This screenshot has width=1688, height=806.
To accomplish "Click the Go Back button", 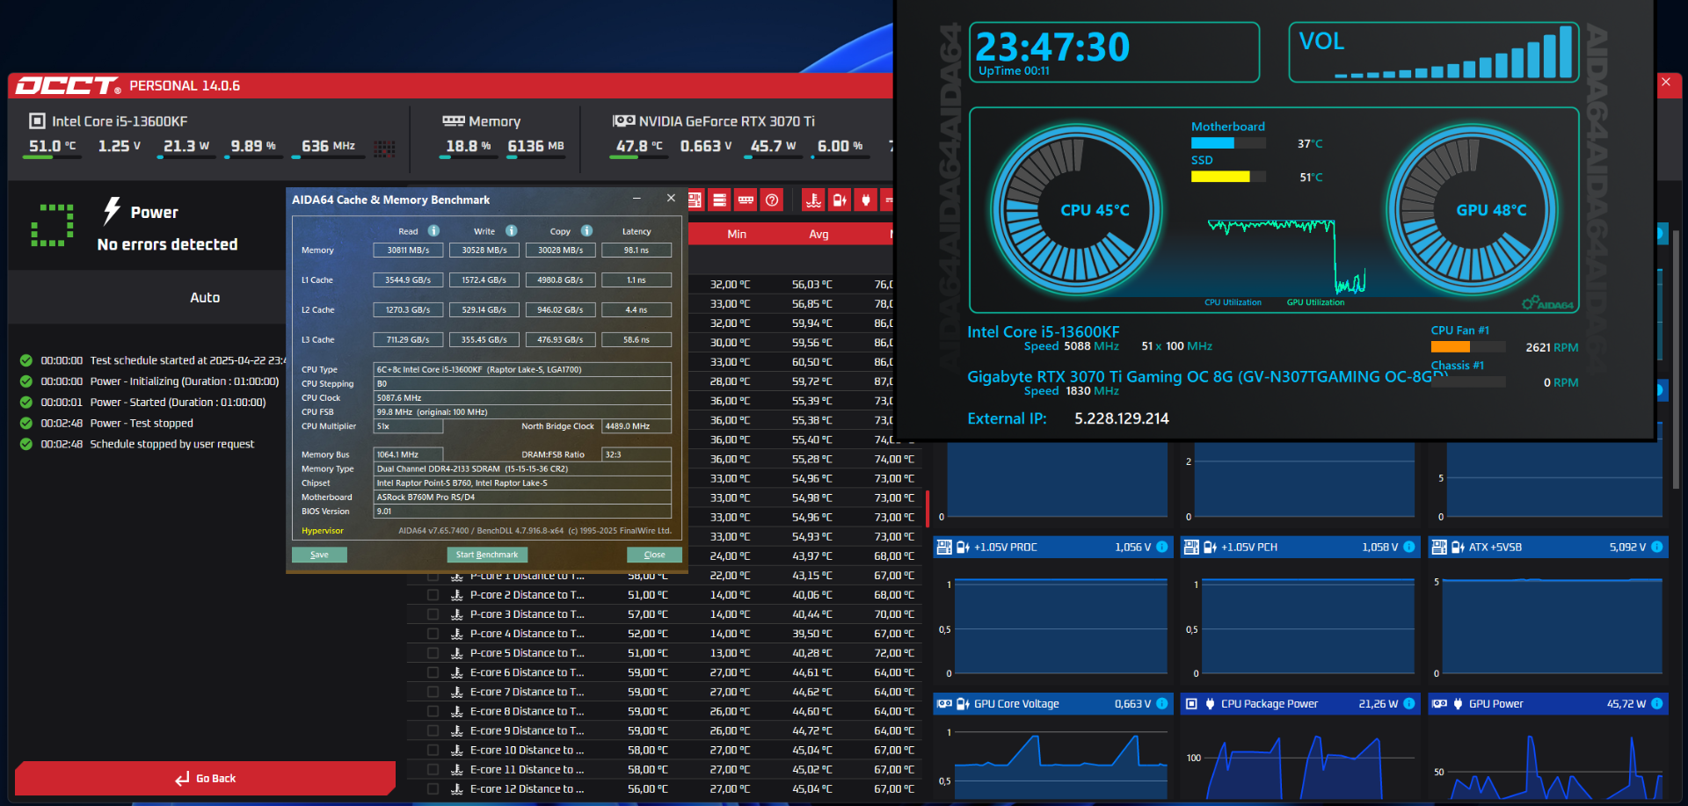I will pyautogui.click(x=205, y=778).
